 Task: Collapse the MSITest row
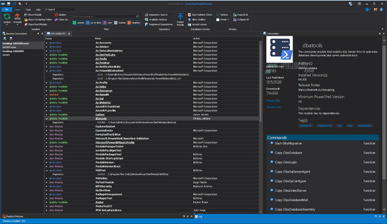pos(46,170)
